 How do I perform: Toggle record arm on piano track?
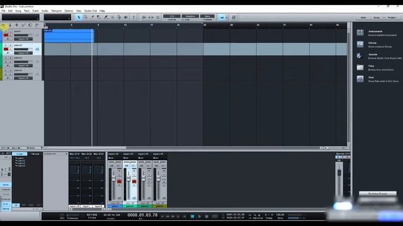[6, 35]
